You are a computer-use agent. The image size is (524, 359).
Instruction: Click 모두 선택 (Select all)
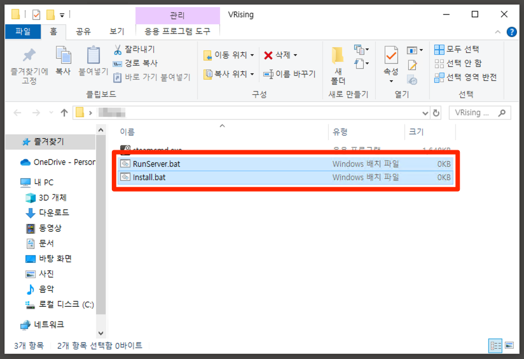click(x=457, y=50)
